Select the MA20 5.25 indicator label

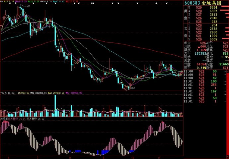[34, 2]
